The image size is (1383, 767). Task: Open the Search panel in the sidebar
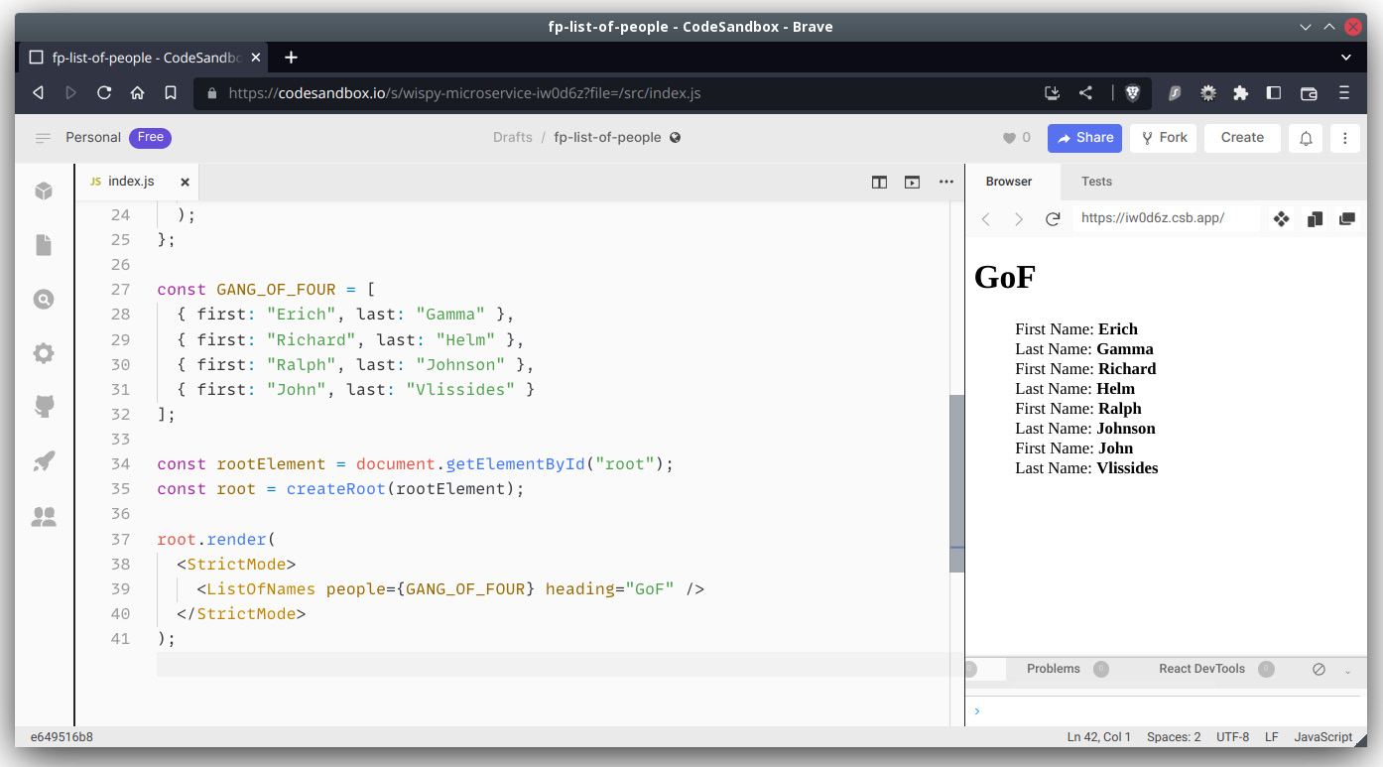pyautogui.click(x=43, y=299)
